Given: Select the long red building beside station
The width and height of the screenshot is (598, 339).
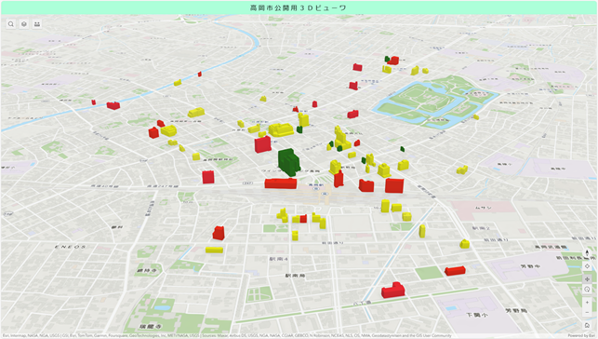Looking at the screenshot, I should (281, 183).
